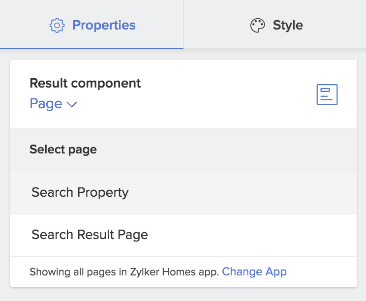Choose Search Result Page option
This screenshot has height=301, width=366.
pyautogui.click(x=90, y=235)
